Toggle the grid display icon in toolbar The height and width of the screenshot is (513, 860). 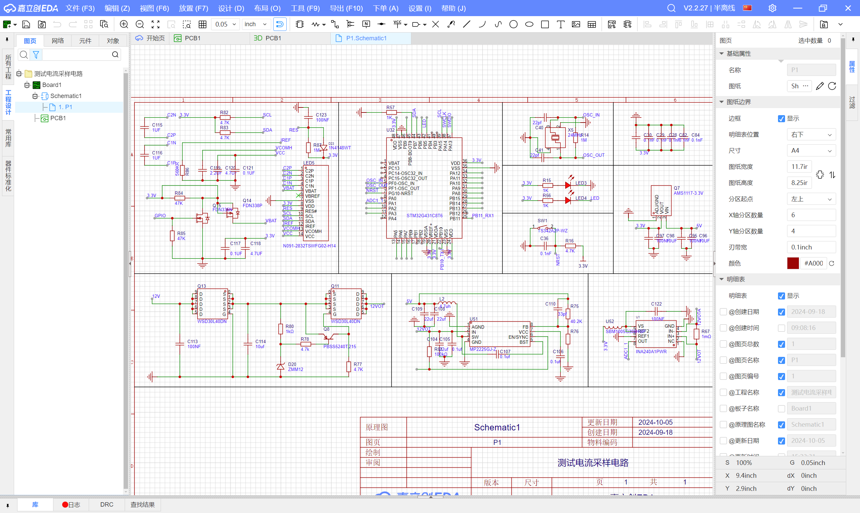203,24
